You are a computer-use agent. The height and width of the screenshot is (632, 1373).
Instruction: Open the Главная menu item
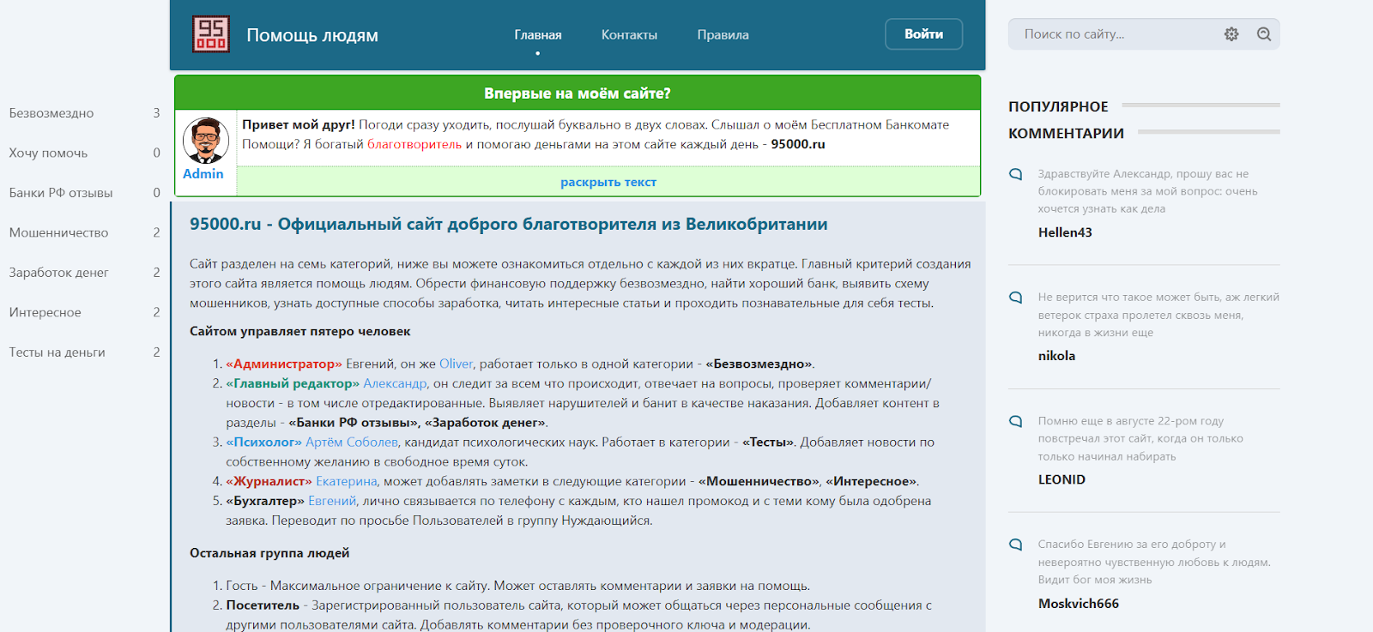[x=538, y=35]
